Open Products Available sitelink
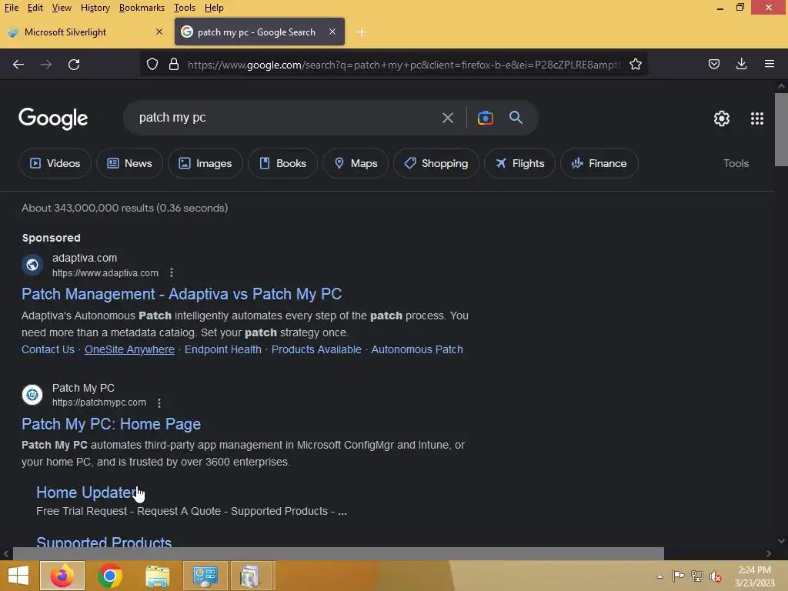788x591 pixels. click(x=316, y=350)
